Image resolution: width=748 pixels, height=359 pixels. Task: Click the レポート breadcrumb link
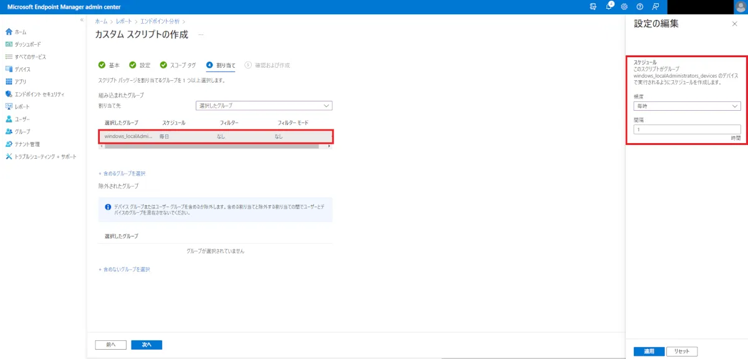124,22
